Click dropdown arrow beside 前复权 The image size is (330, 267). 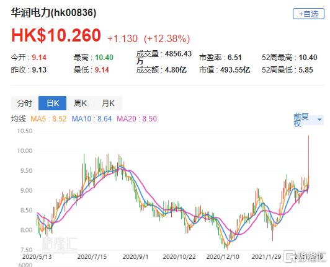[x=319, y=120]
